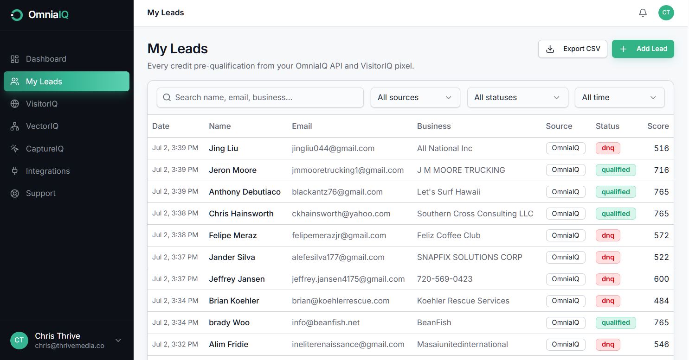The image size is (689, 360).
Task: Click business Koehler Rescue Services
Action: [463, 301]
